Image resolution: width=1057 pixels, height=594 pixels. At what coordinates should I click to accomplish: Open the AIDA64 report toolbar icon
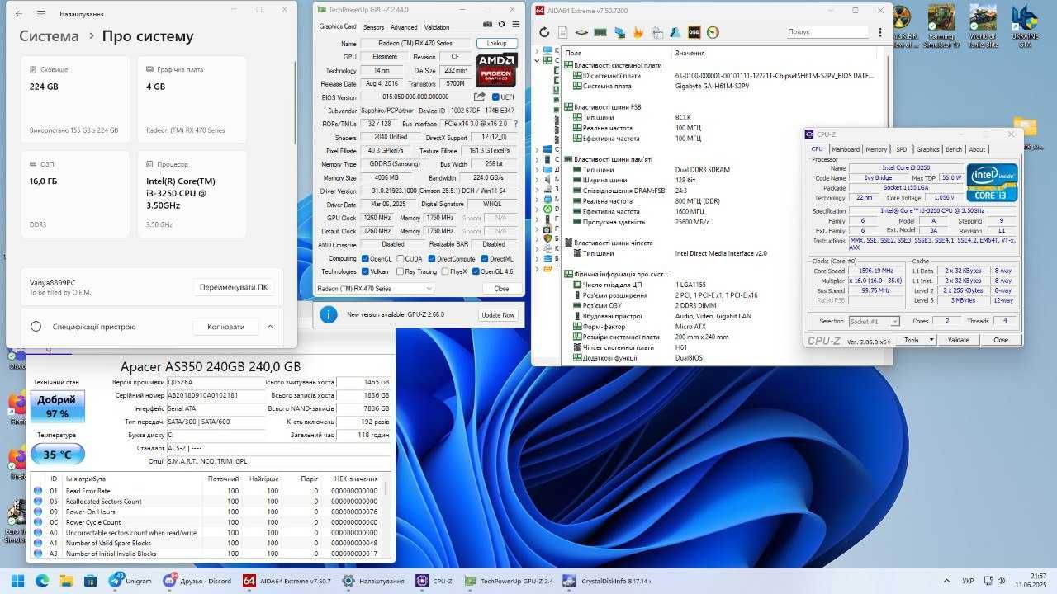click(562, 32)
